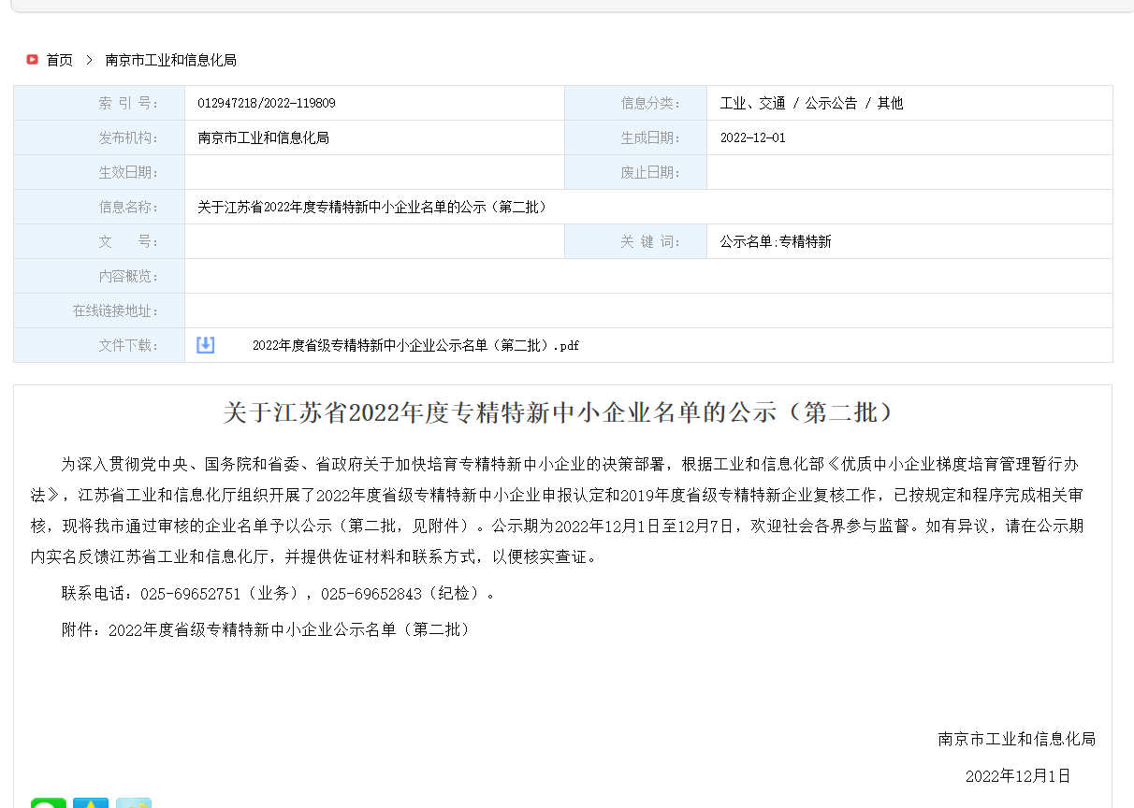The image size is (1134, 808).
Task: Click the 废止日期 label cell
Action: (635, 172)
